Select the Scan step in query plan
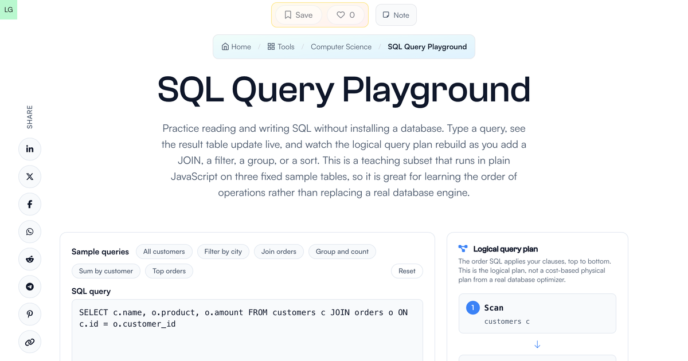 (537, 313)
